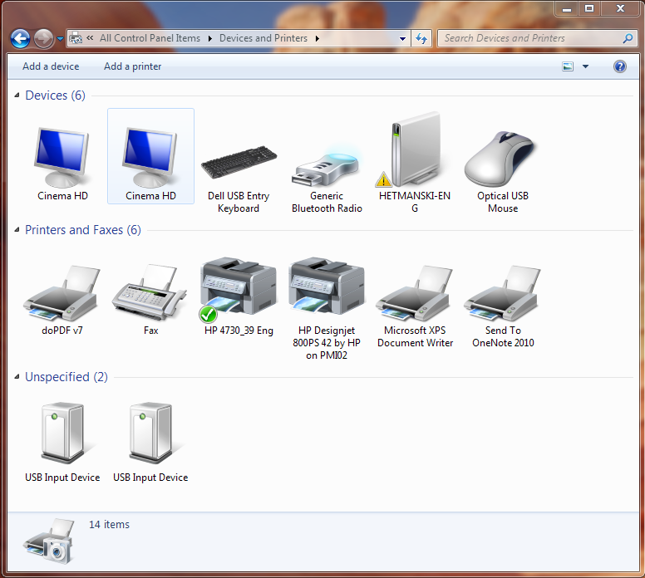Expand the arrow after Devices and Printers breadcrumb
645x578 pixels.
318,39
